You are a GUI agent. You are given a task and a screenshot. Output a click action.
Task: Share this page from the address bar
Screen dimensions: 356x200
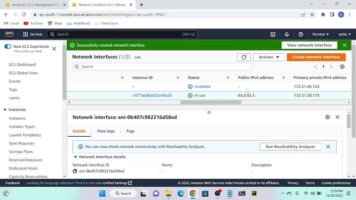coord(303,14)
